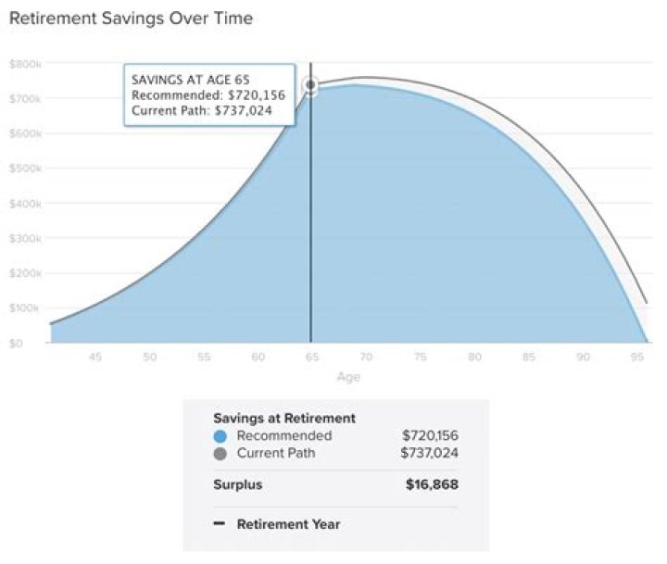Click the Recommended value $720,156 in legend

pos(430,435)
